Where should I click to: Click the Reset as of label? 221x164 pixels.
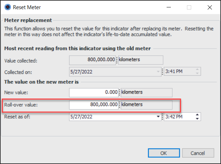(x=17, y=117)
